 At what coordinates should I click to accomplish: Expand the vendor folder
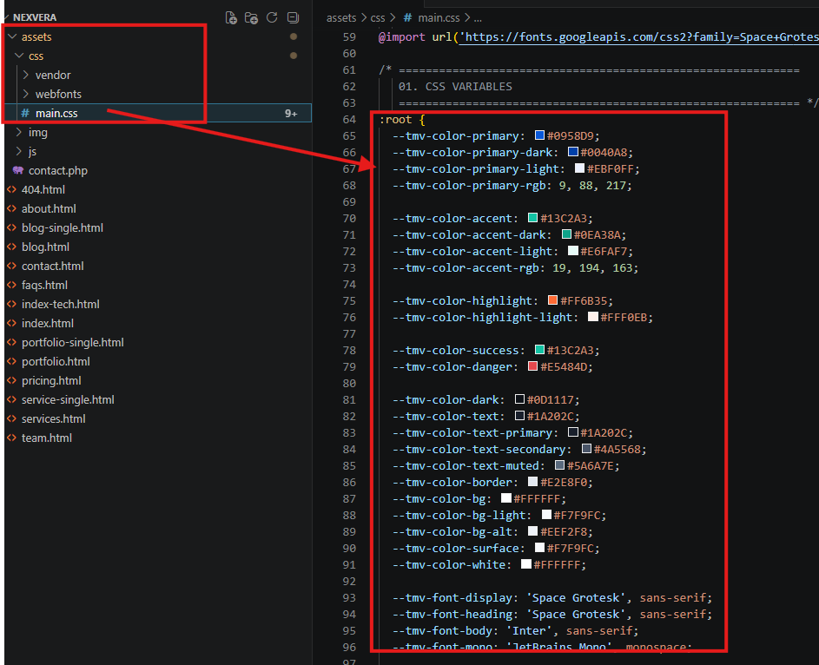point(25,75)
